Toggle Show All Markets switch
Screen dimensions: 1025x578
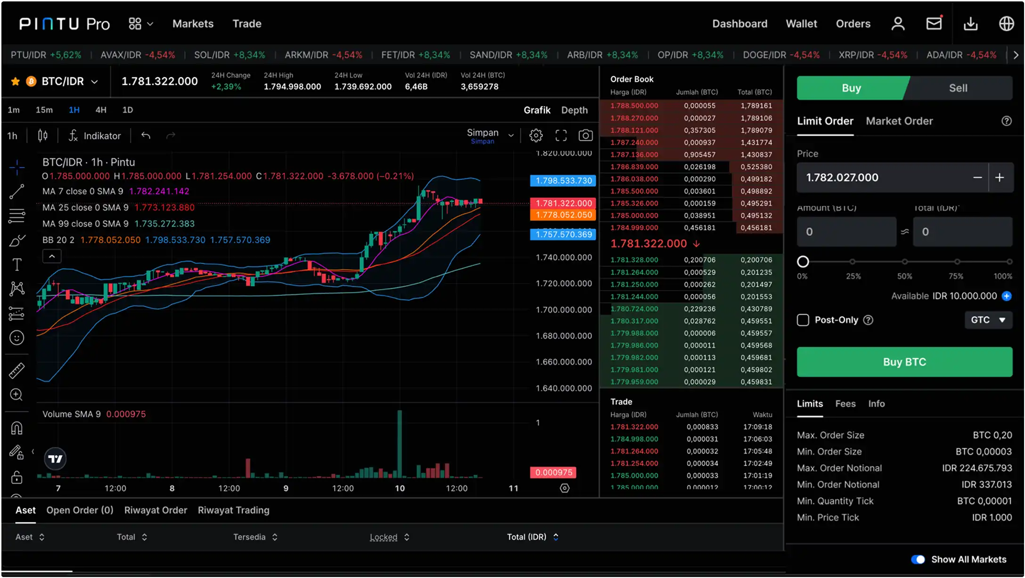click(918, 560)
